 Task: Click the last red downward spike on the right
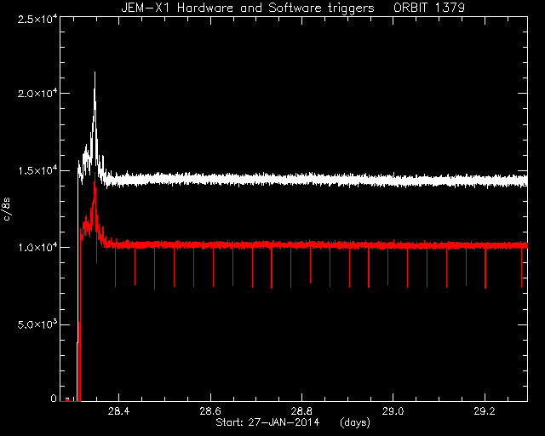[521, 267]
